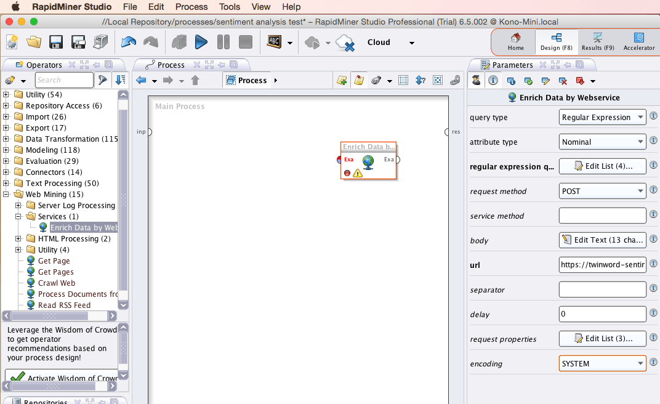Click Edit List (3) for request properties
Viewport: 660px width, 404px height.
[x=602, y=339]
